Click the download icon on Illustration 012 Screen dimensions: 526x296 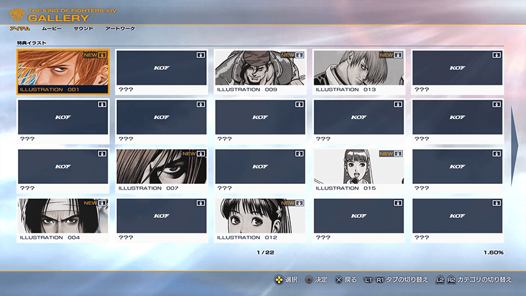300,203
